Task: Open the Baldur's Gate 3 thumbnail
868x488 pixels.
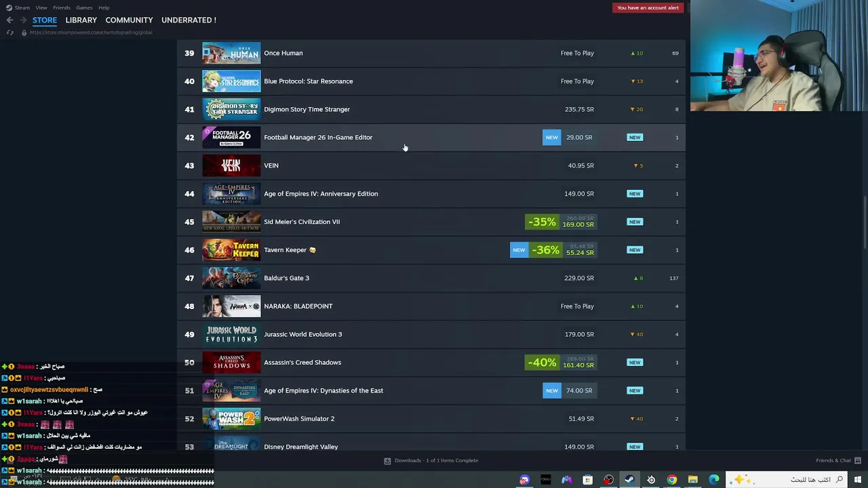Action: pyautogui.click(x=231, y=278)
